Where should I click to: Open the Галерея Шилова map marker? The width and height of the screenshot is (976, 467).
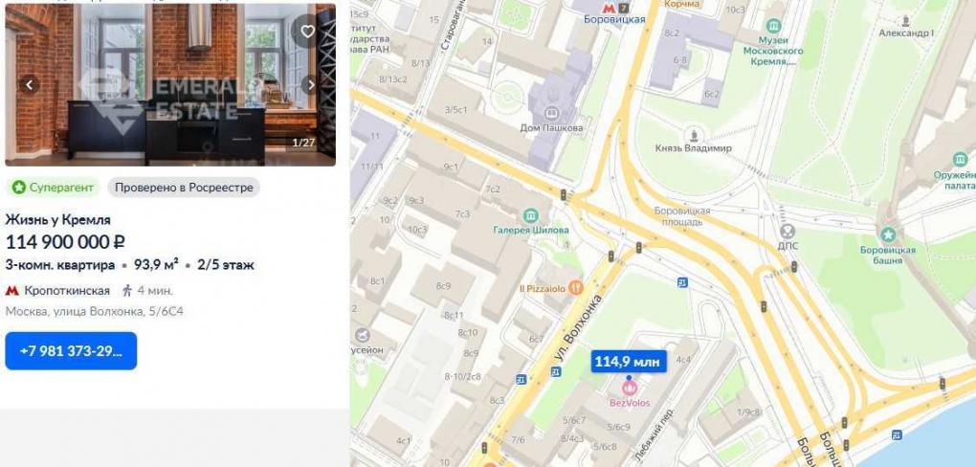coord(531,215)
